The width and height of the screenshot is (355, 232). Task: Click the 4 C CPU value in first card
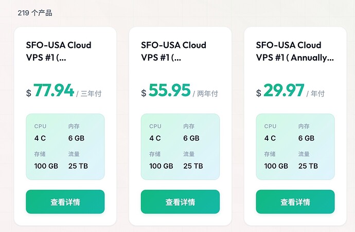[40, 138]
